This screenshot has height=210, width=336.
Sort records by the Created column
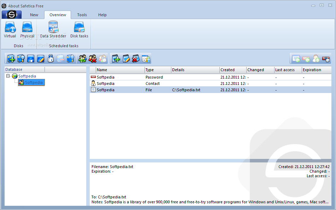(233, 70)
